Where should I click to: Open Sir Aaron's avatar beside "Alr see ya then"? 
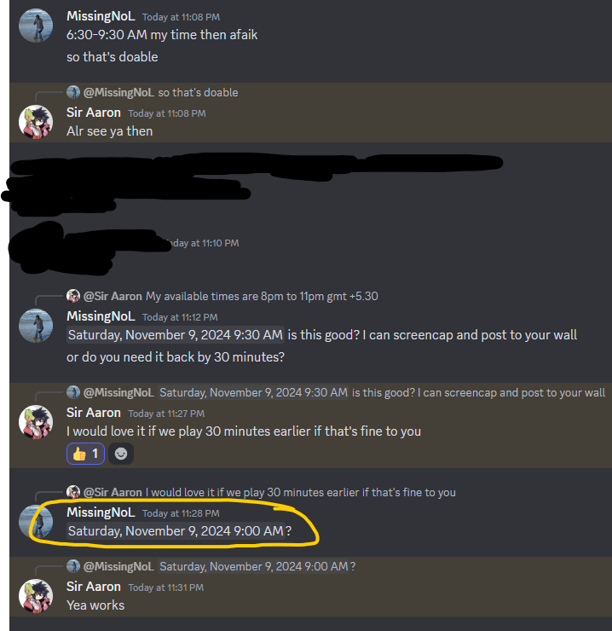pos(36,122)
